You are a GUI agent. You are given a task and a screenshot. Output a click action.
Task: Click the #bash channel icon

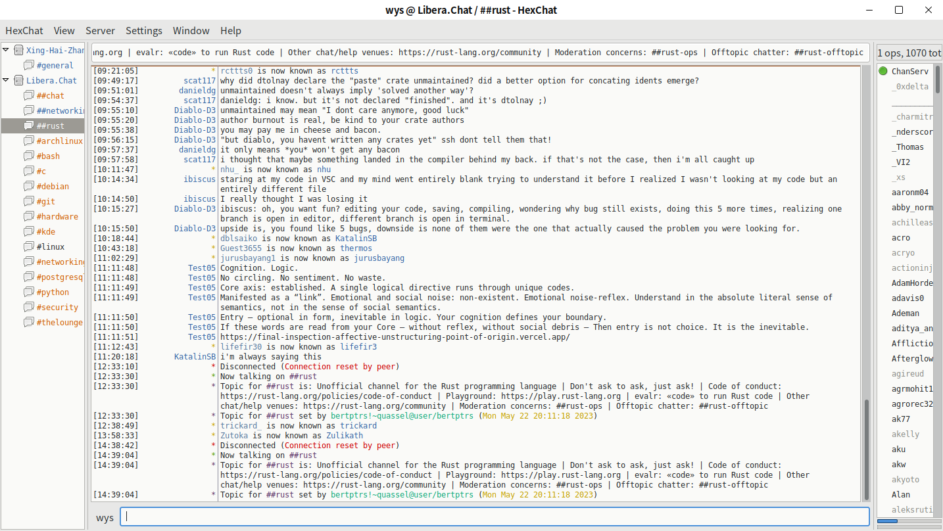pyautogui.click(x=29, y=156)
